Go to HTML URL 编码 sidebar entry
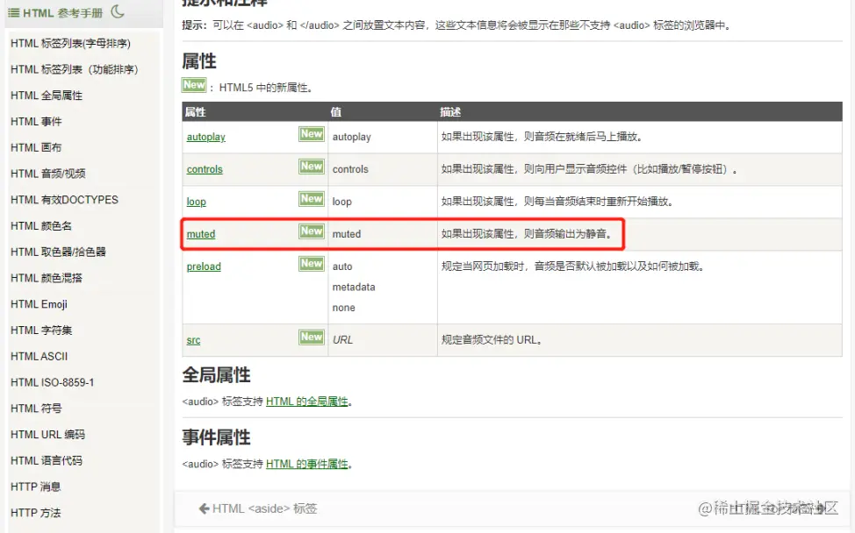The image size is (855, 533). tap(48, 435)
